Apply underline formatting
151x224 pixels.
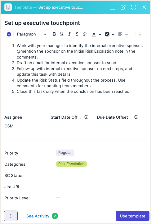click(62, 34)
